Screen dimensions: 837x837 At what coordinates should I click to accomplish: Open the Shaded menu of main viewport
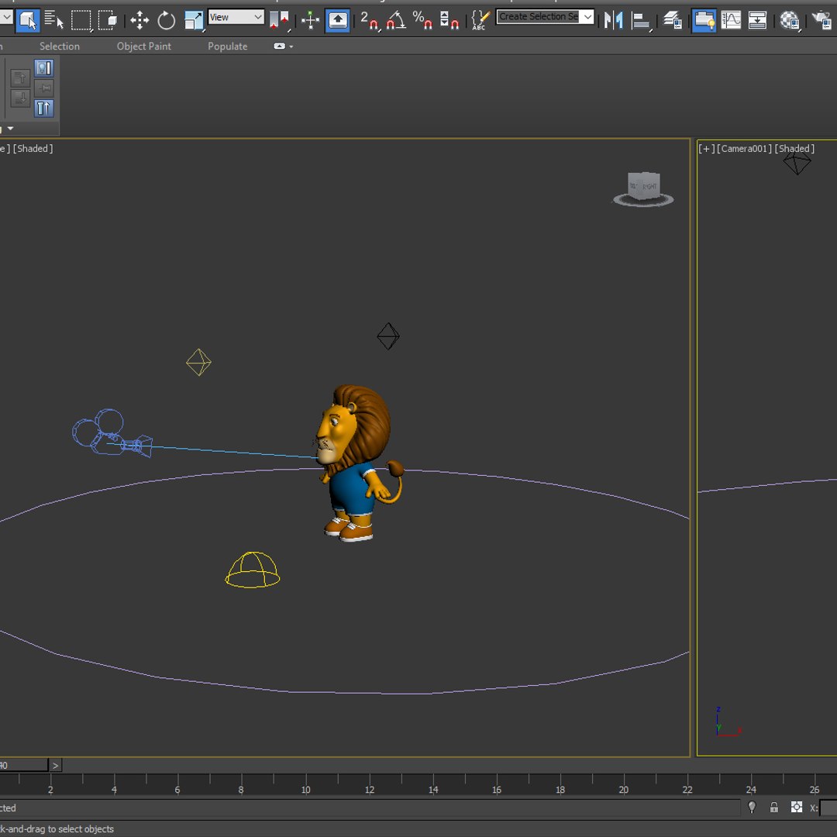33,148
